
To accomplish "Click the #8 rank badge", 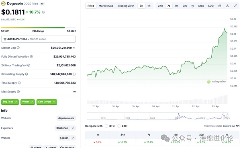I will point(42,4).
